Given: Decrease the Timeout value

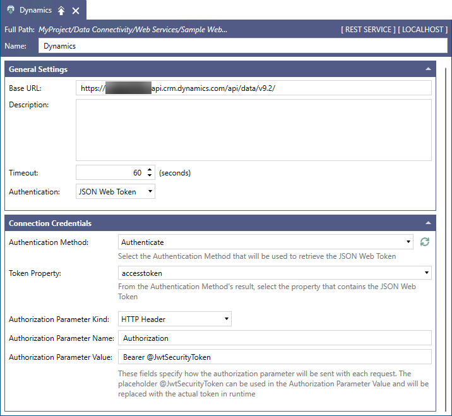Looking at the screenshot, I should (x=150, y=175).
